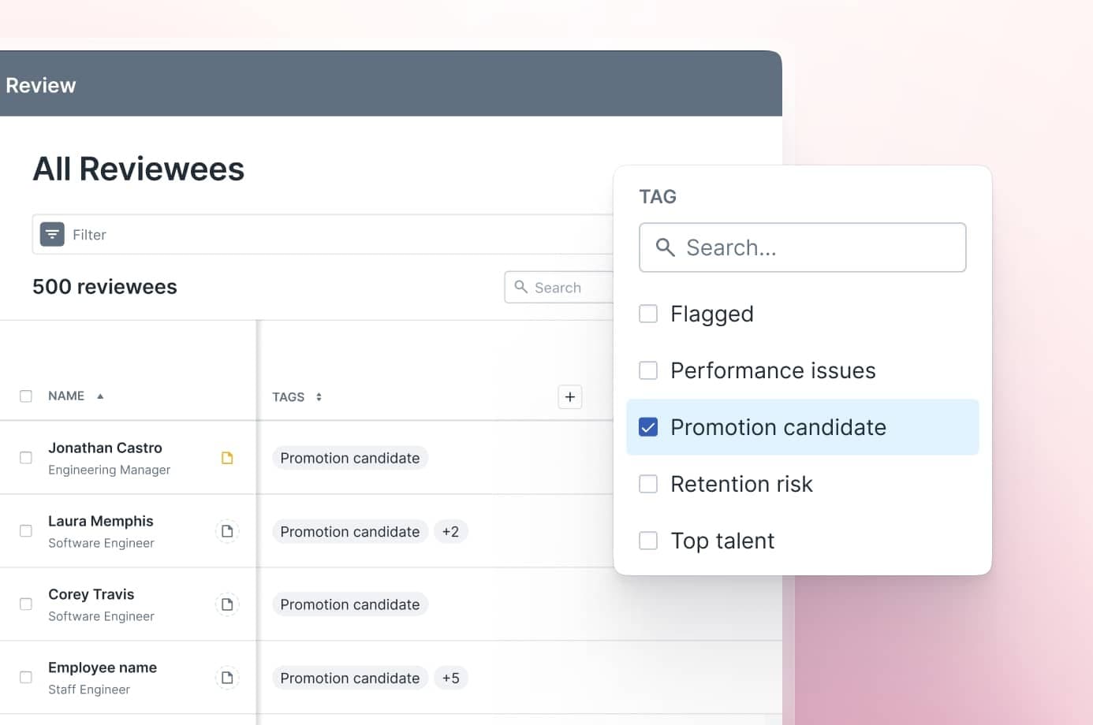Open Laura Memphis's document icon
This screenshot has height=725, width=1093.
pyautogui.click(x=227, y=531)
